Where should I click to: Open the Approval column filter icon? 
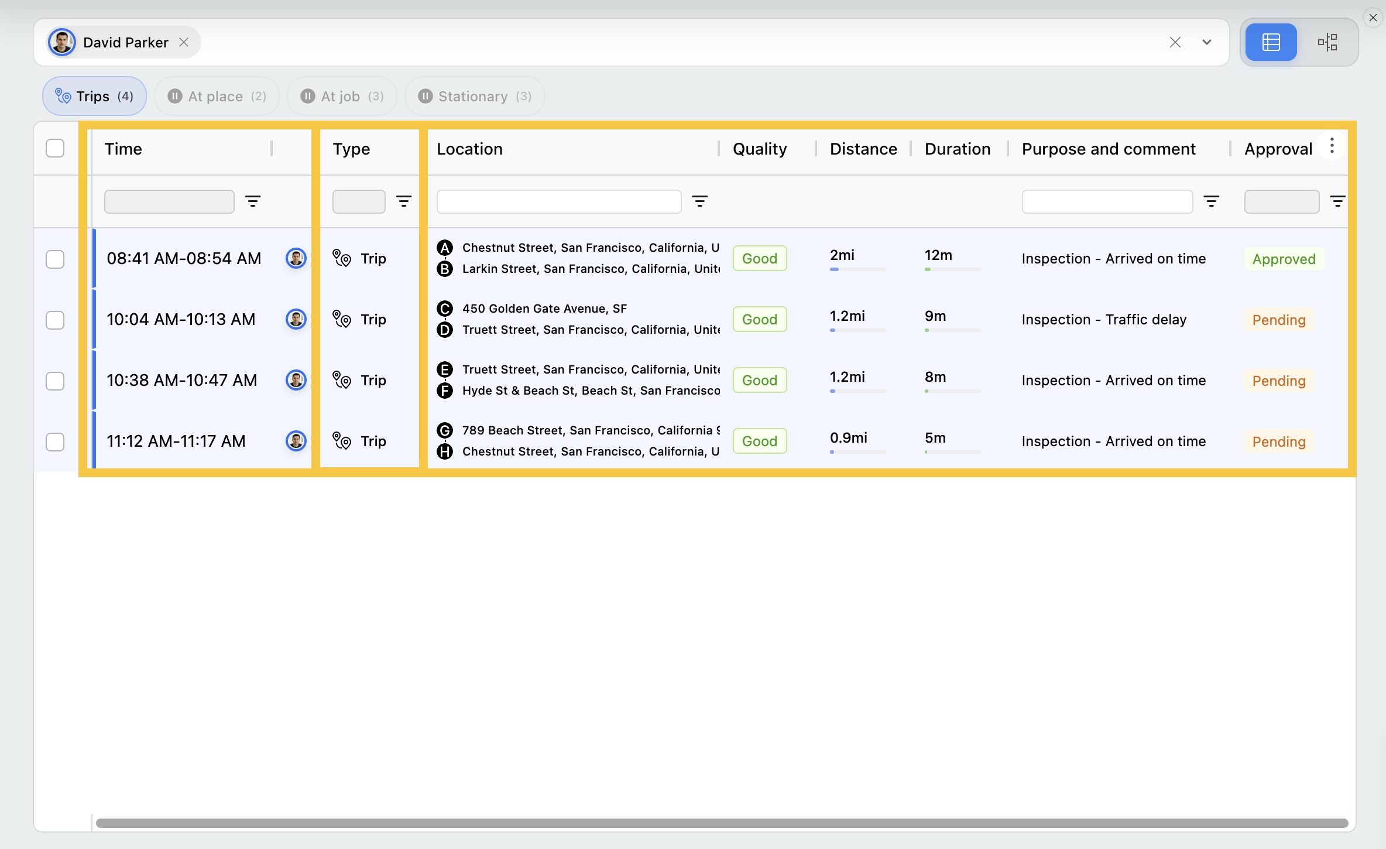(x=1337, y=201)
